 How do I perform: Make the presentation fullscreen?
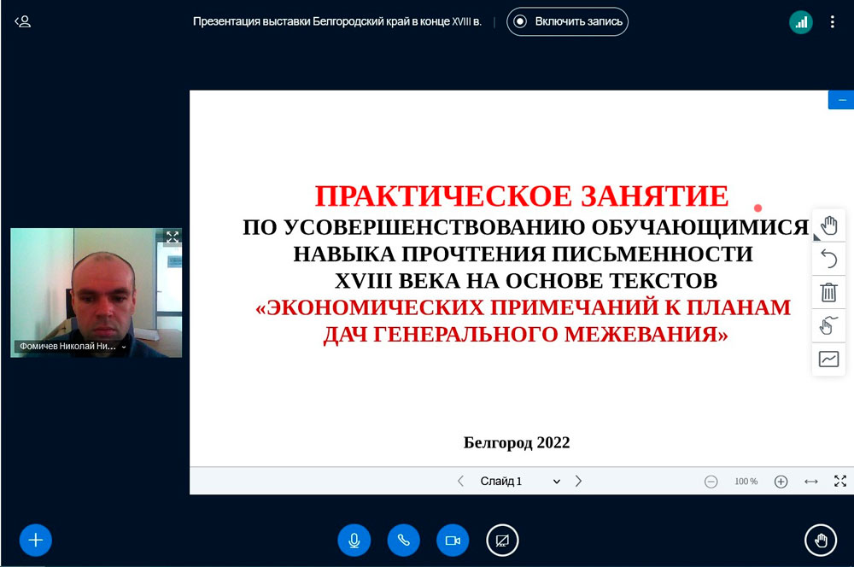840,482
